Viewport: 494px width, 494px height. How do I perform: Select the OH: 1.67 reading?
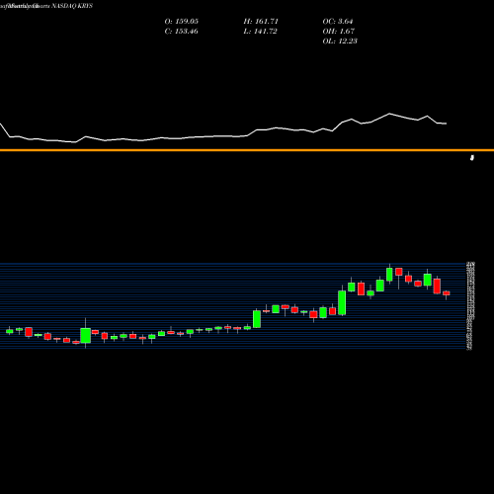click(x=339, y=32)
